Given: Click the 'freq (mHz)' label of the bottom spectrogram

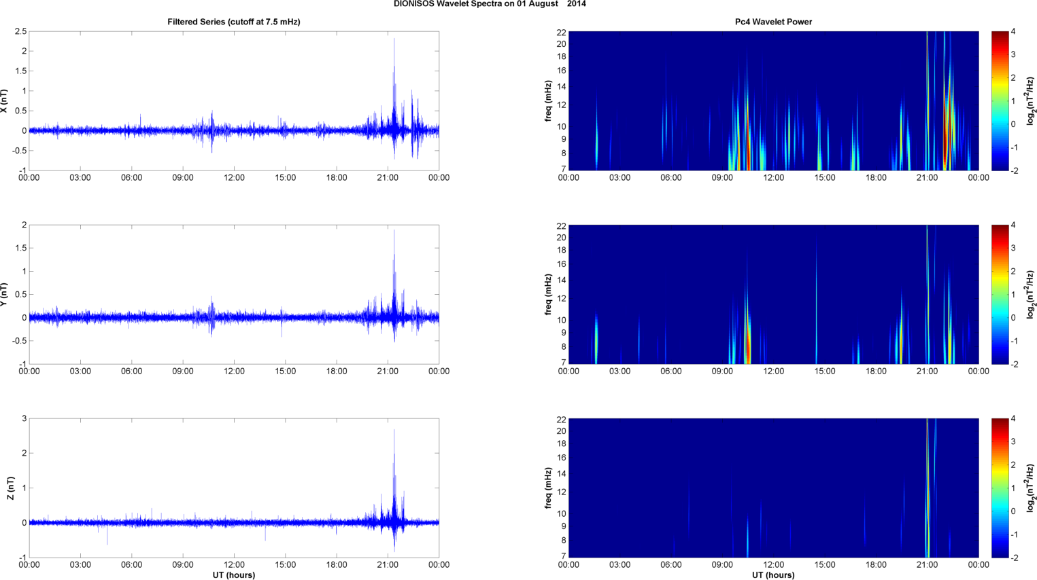Looking at the screenshot, I should coord(548,488).
